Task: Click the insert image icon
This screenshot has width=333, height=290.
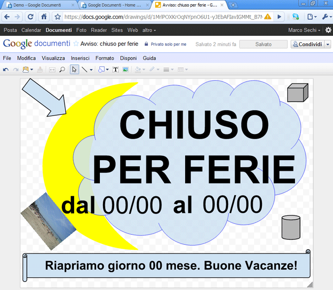Action: [x=126, y=69]
